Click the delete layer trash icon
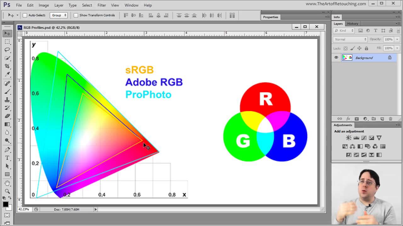 [x=390, y=119]
